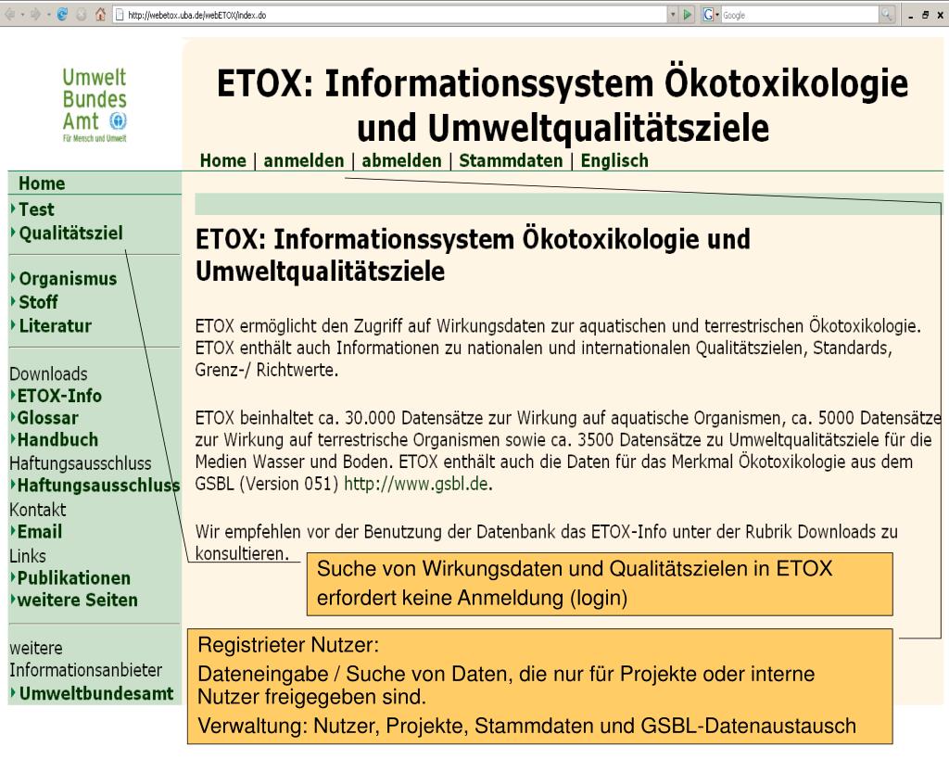The height and width of the screenshot is (759, 949).
Task: Click Home in the left sidebar
Action: [x=42, y=183]
